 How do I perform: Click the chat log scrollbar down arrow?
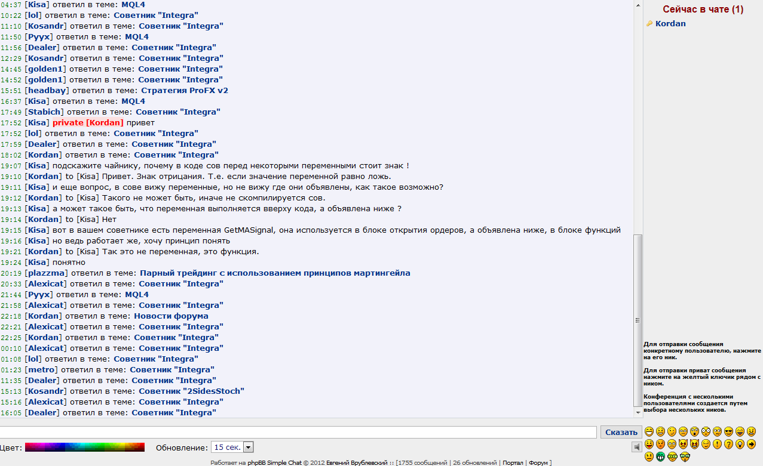pyautogui.click(x=638, y=412)
